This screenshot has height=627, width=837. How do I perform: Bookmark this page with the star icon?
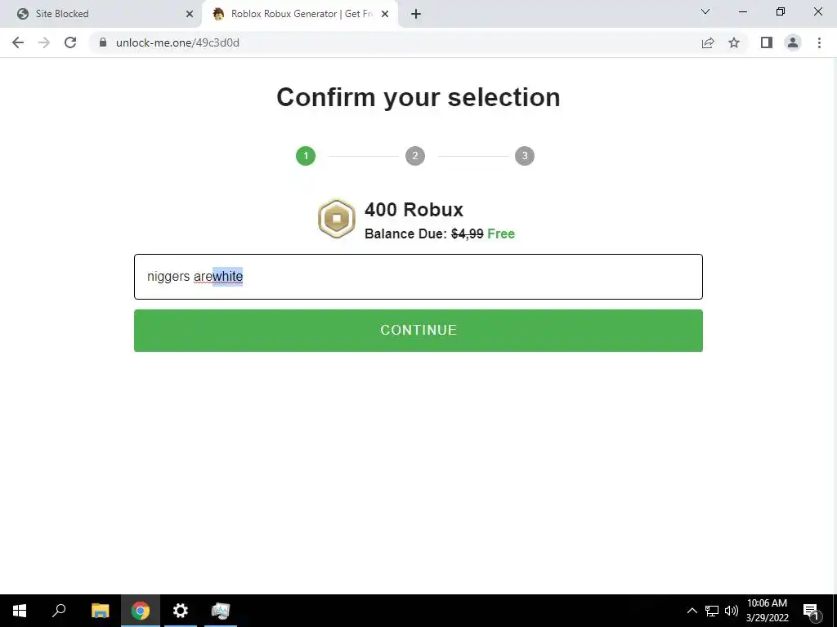734,42
